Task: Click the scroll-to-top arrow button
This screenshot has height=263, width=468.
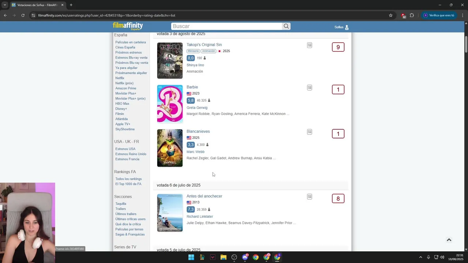Action: [449, 240]
